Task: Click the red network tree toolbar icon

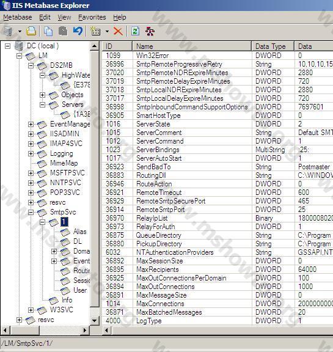Action: (x=150, y=31)
